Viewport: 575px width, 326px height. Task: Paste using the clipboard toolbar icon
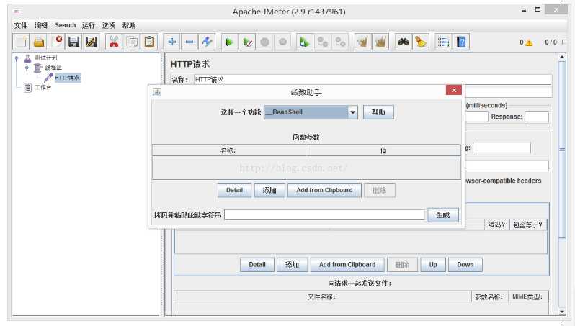point(149,42)
